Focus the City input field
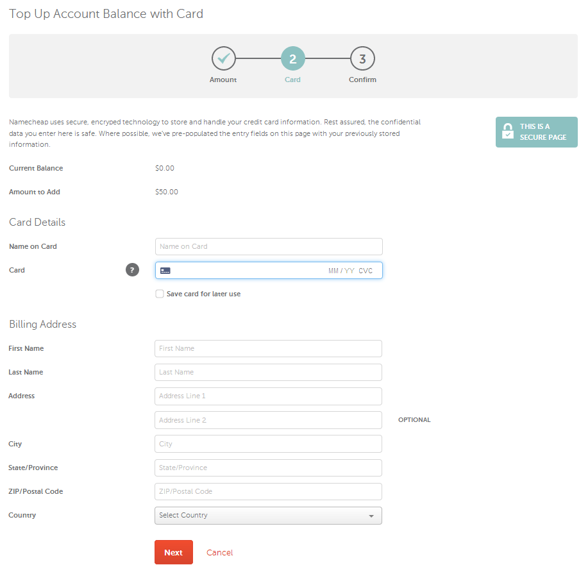The image size is (581, 574). (x=268, y=444)
